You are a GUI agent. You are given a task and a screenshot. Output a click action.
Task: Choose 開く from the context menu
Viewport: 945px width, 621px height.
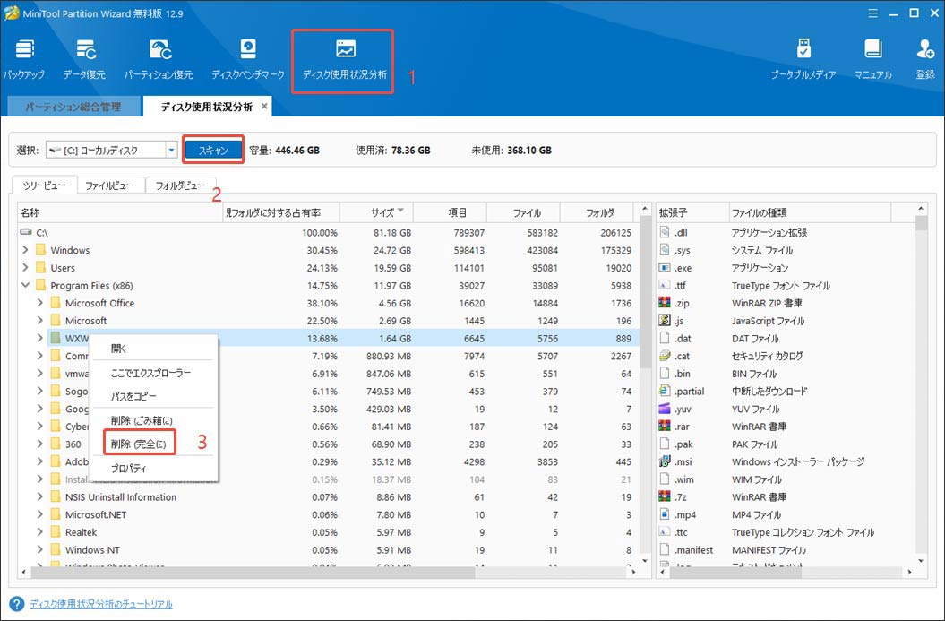(x=153, y=349)
